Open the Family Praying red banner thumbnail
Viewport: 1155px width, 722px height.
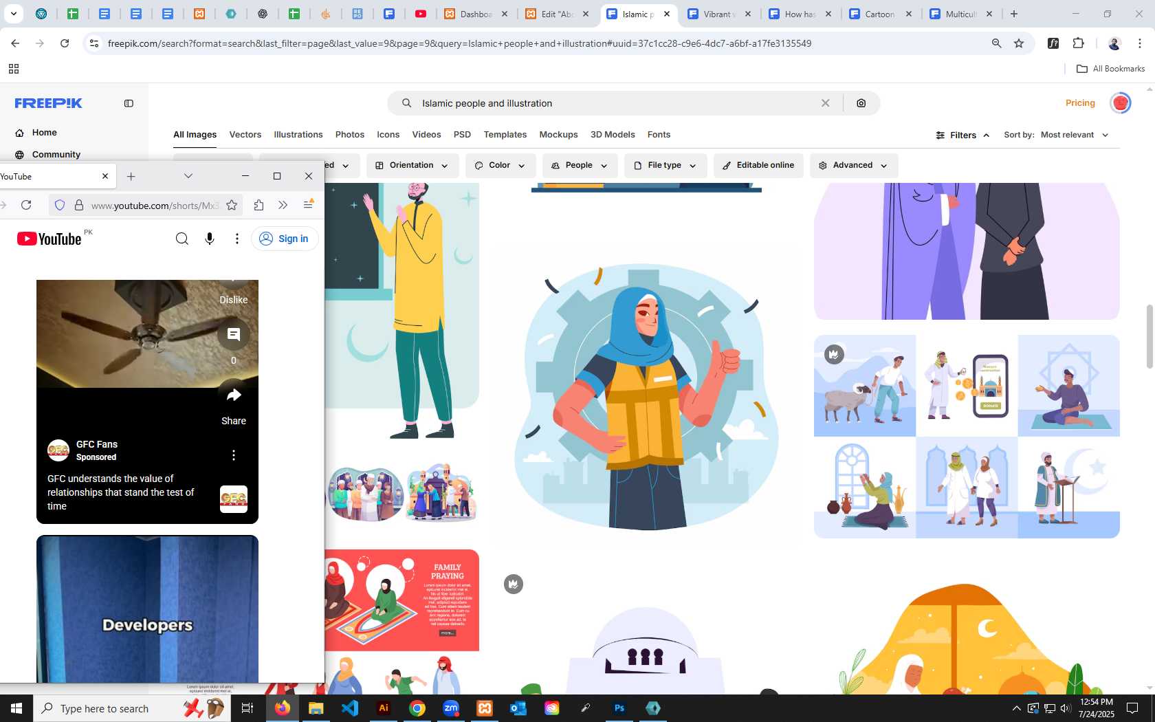click(x=402, y=600)
